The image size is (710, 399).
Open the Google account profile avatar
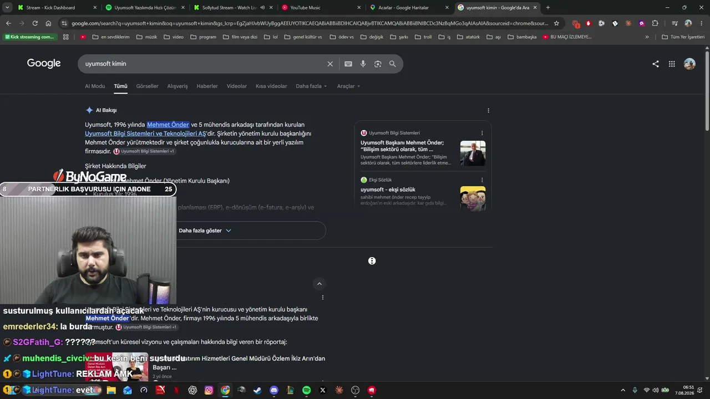point(689,64)
